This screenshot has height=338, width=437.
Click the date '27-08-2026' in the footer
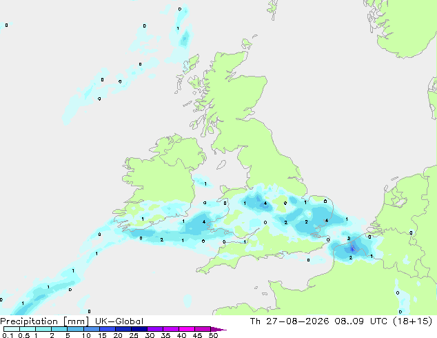tap(297, 321)
